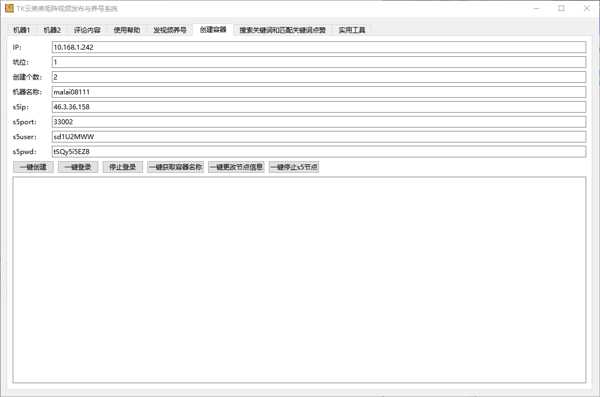The image size is (600, 397).
Task: Focus the s5port field showing 33002
Action: (x=318, y=122)
